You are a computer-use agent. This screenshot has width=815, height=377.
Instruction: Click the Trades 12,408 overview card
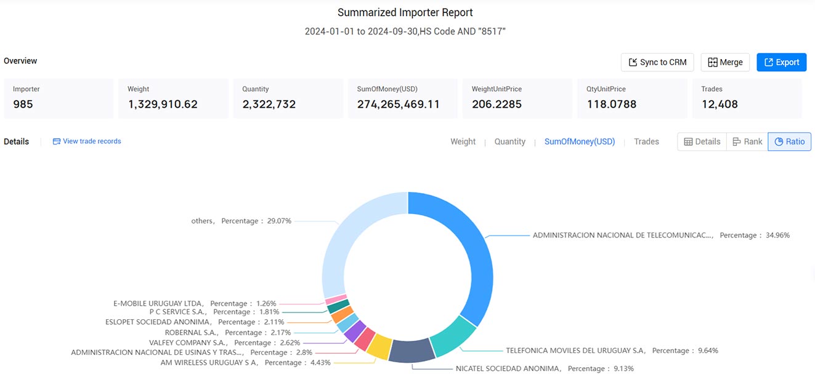747,98
